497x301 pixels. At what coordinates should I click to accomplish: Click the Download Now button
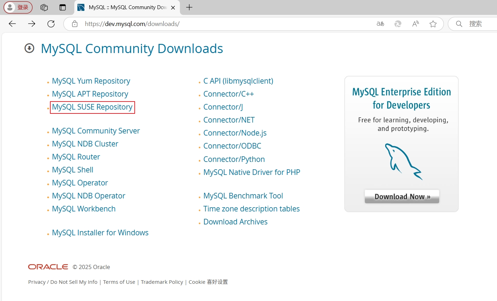402,196
